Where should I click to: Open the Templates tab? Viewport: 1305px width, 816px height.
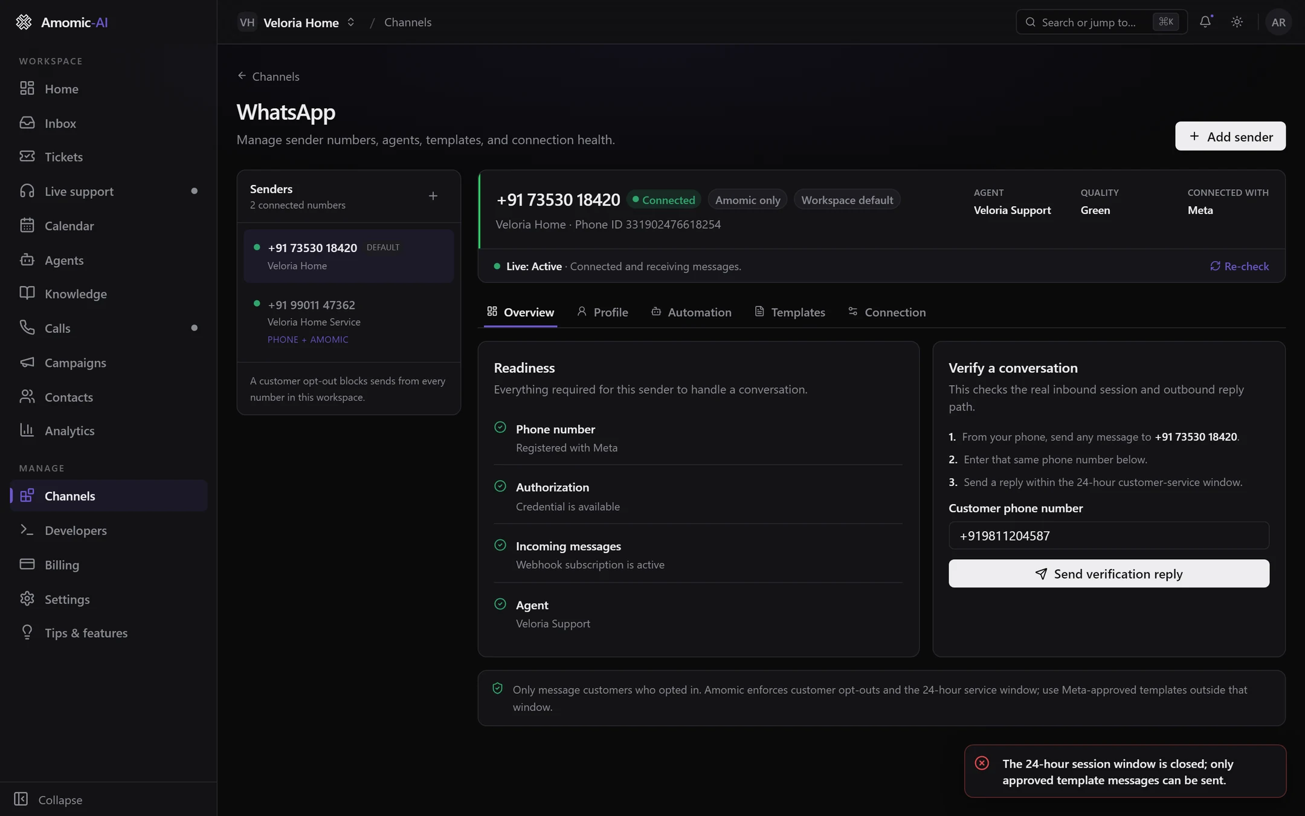pyautogui.click(x=790, y=312)
